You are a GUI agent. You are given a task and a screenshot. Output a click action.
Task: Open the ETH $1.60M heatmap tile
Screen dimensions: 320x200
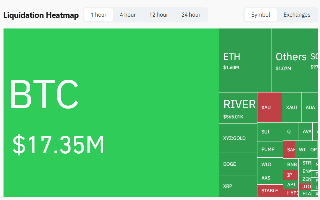coord(245,60)
